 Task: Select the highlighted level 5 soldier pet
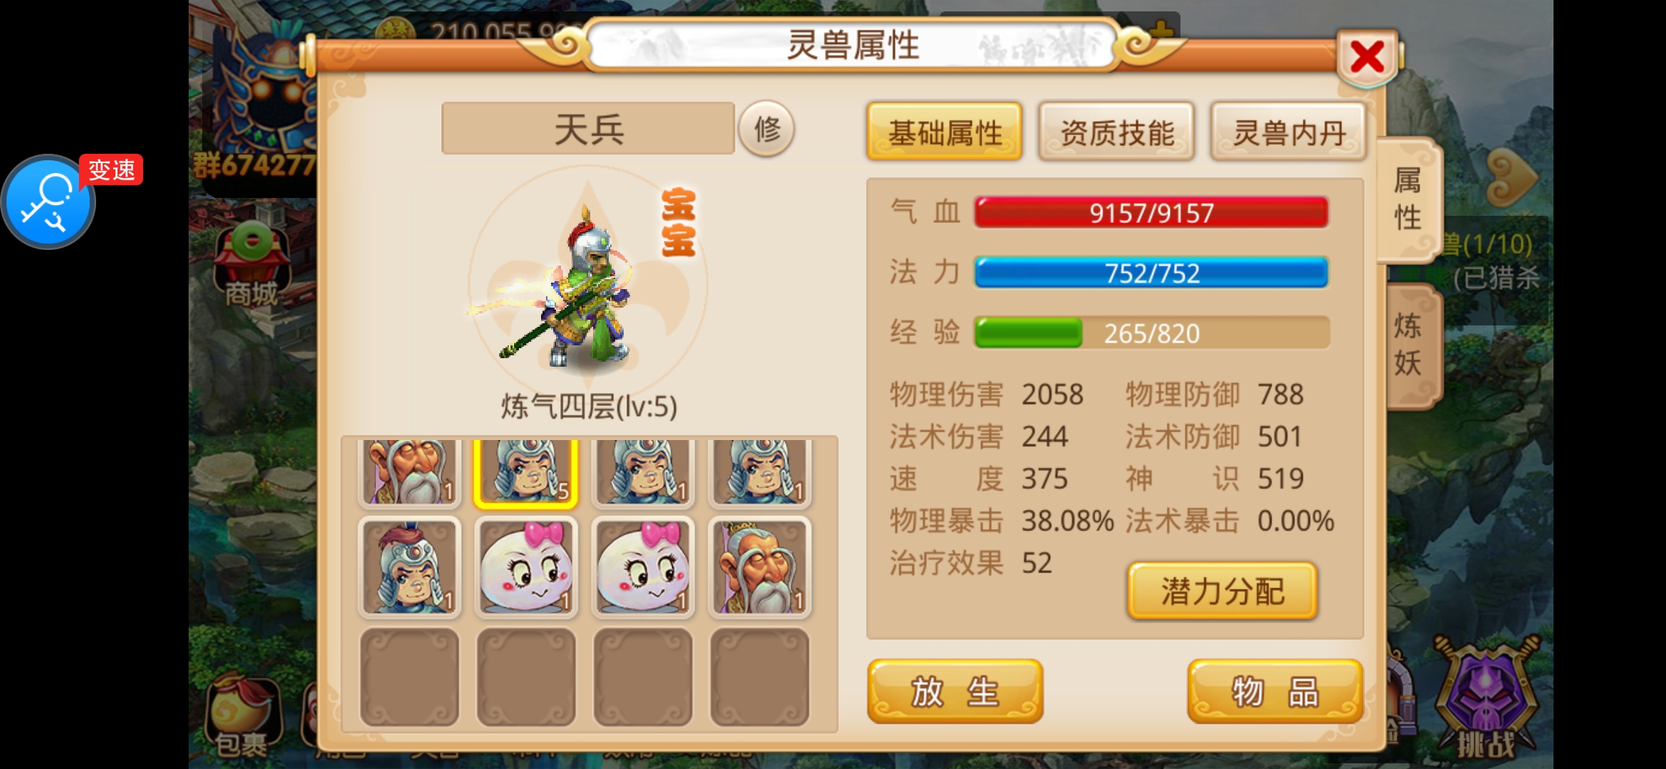[x=525, y=471]
